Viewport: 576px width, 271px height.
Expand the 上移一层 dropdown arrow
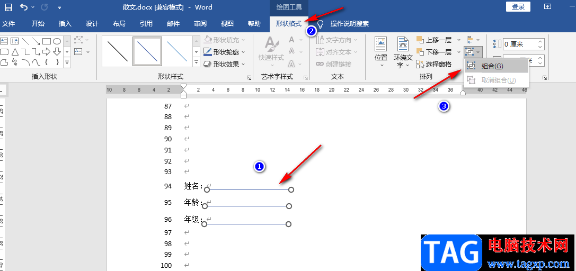click(458, 40)
